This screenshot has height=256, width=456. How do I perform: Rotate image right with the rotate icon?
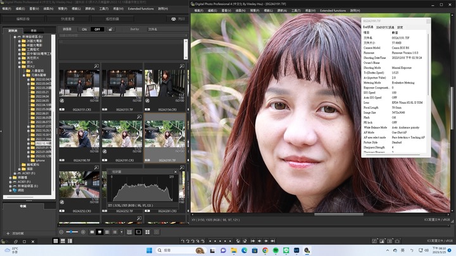245,241
